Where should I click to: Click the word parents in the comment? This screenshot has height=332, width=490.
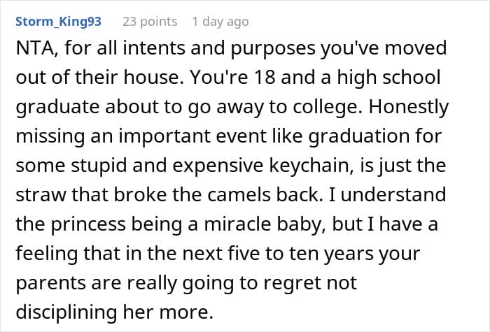click(x=50, y=283)
